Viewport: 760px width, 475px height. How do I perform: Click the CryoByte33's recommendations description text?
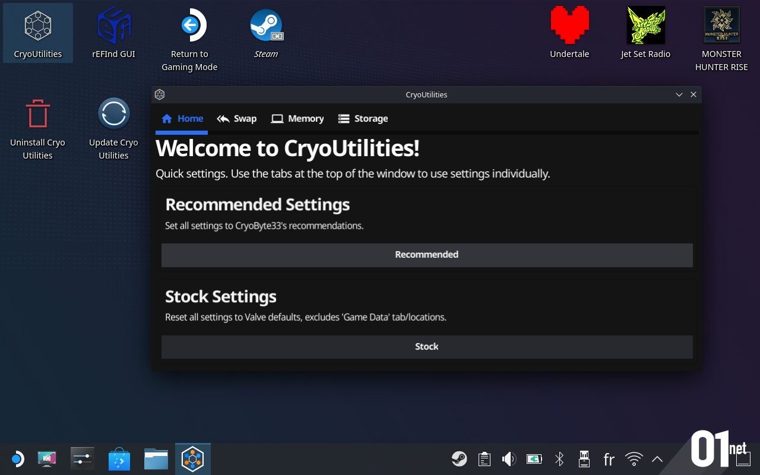click(264, 226)
